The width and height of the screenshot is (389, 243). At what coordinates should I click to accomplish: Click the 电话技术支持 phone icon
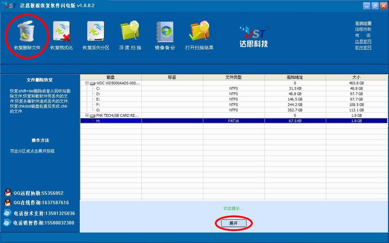[x=7, y=213]
